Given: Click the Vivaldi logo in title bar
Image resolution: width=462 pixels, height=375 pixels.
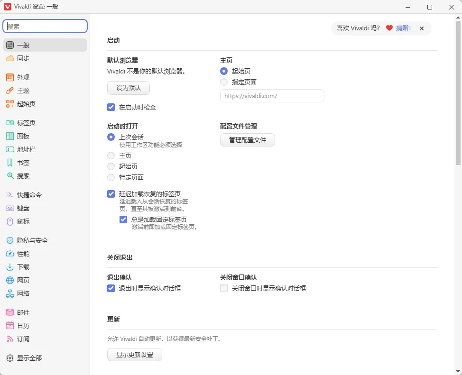Looking at the screenshot, I should (8, 7).
